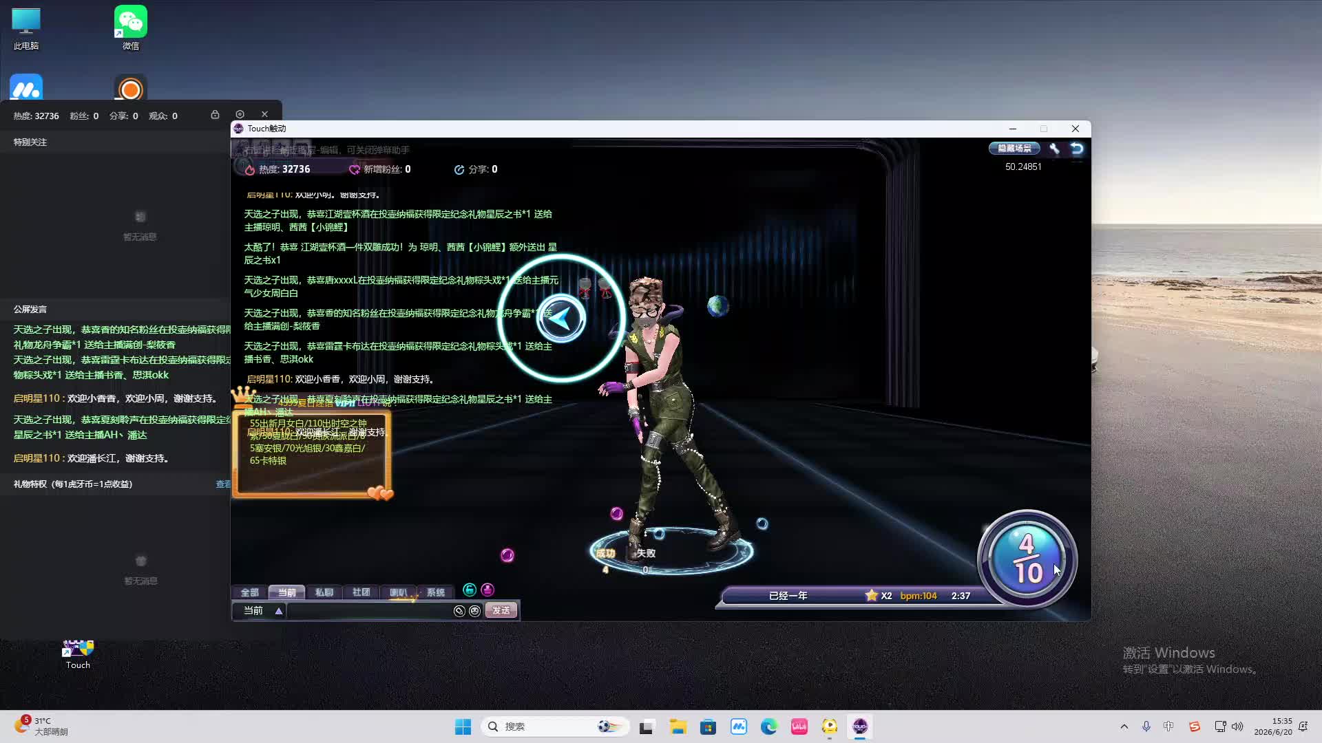Open the Touch game taskbar icon
Screen dimensions: 1322x743
[859, 726]
